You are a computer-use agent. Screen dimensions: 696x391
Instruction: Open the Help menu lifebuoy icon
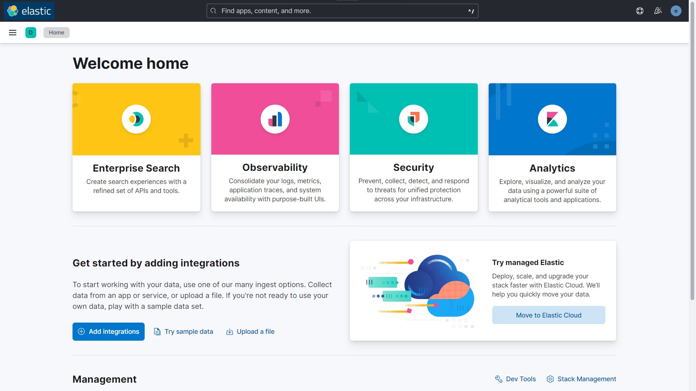pos(640,11)
